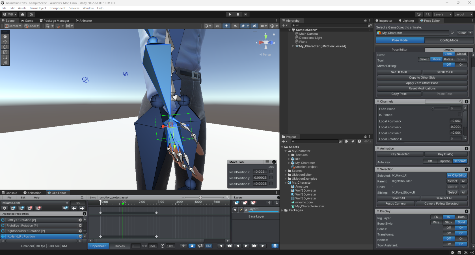Open Clip Editor settings gear icon

pos(5,208)
